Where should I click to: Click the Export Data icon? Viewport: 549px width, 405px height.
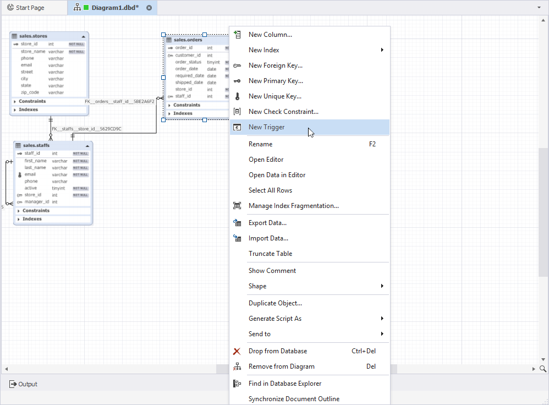click(237, 223)
